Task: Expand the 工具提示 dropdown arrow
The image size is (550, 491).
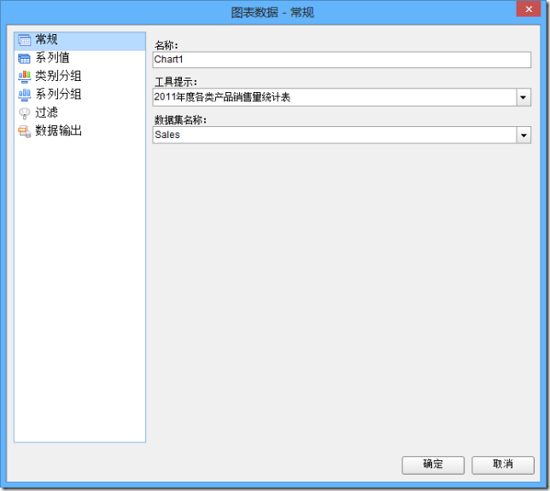Action: pos(524,97)
